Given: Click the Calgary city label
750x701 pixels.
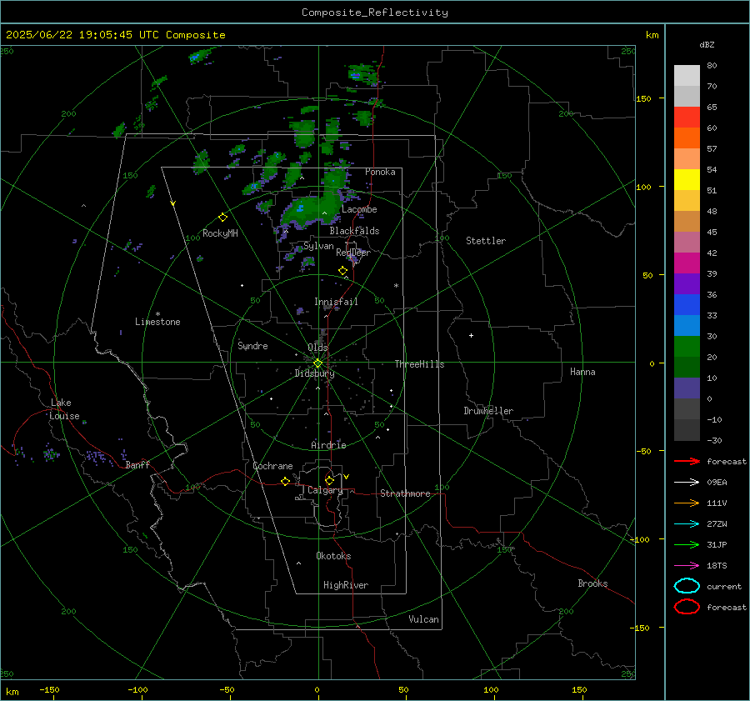Looking at the screenshot, I should (325, 490).
